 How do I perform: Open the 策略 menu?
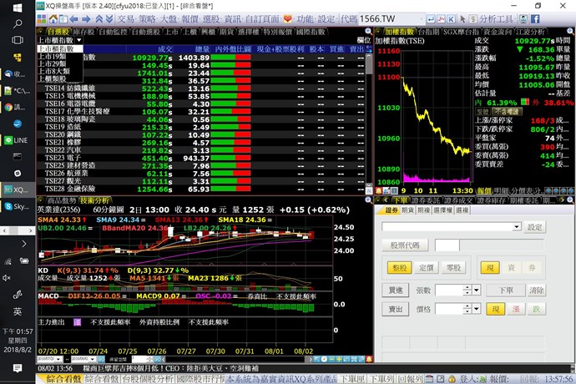pos(147,17)
